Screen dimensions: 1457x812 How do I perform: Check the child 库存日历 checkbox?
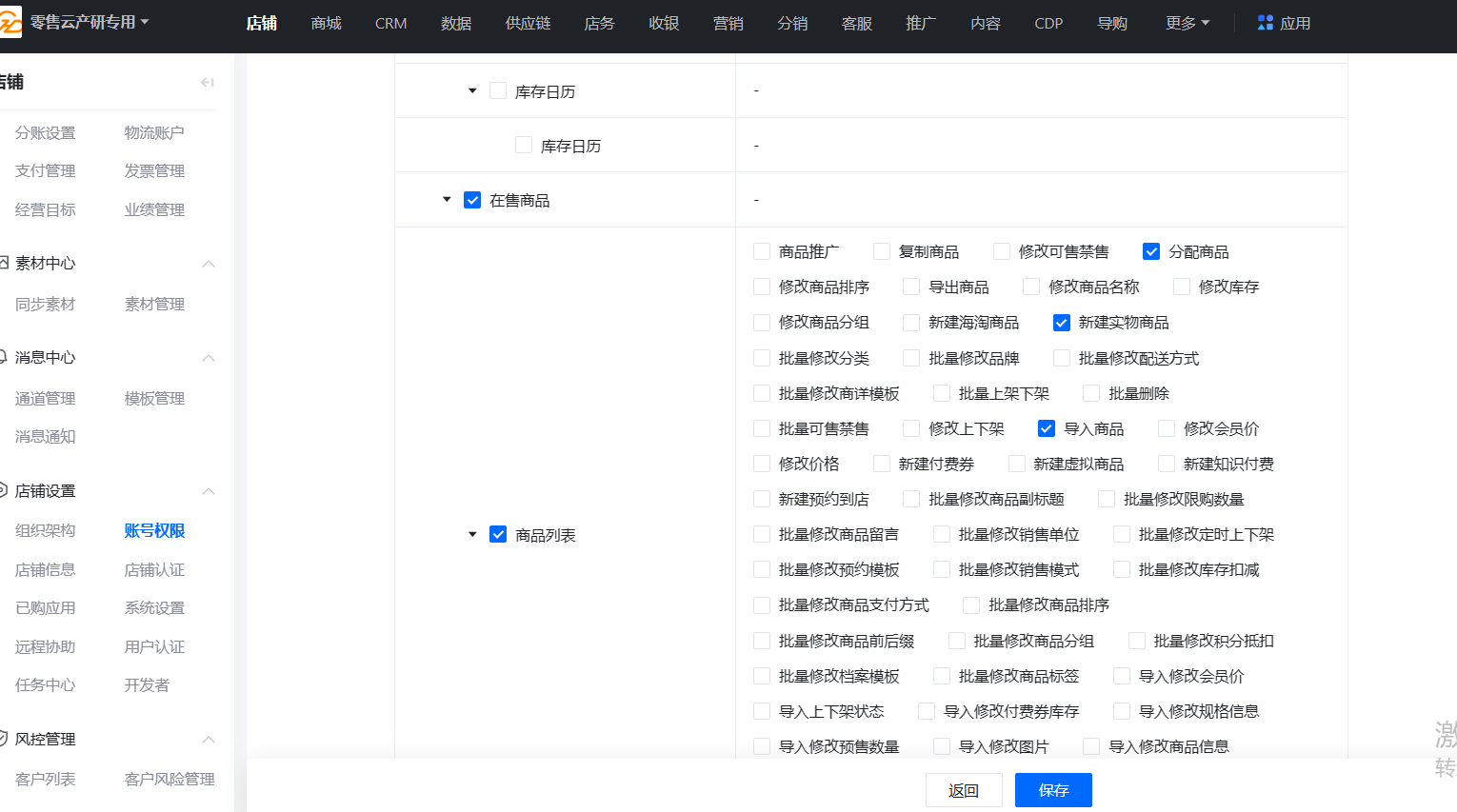(x=524, y=145)
